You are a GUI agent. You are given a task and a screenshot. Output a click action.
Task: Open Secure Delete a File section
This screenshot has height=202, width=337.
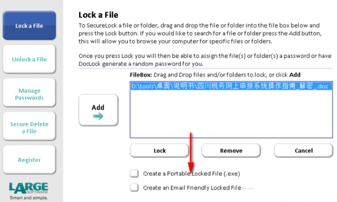tap(29, 126)
